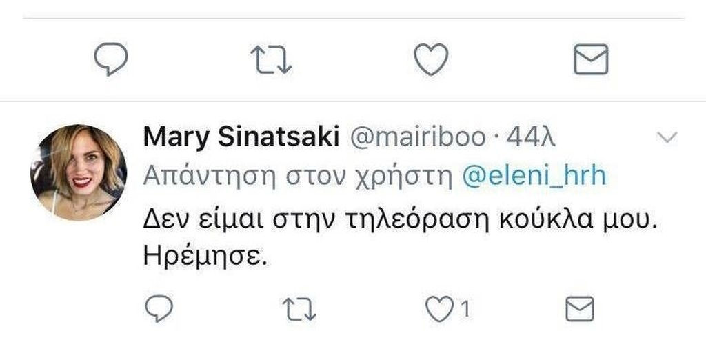
Task: Open the @eleni_hrh mentioned user profile
Action: [x=533, y=176]
